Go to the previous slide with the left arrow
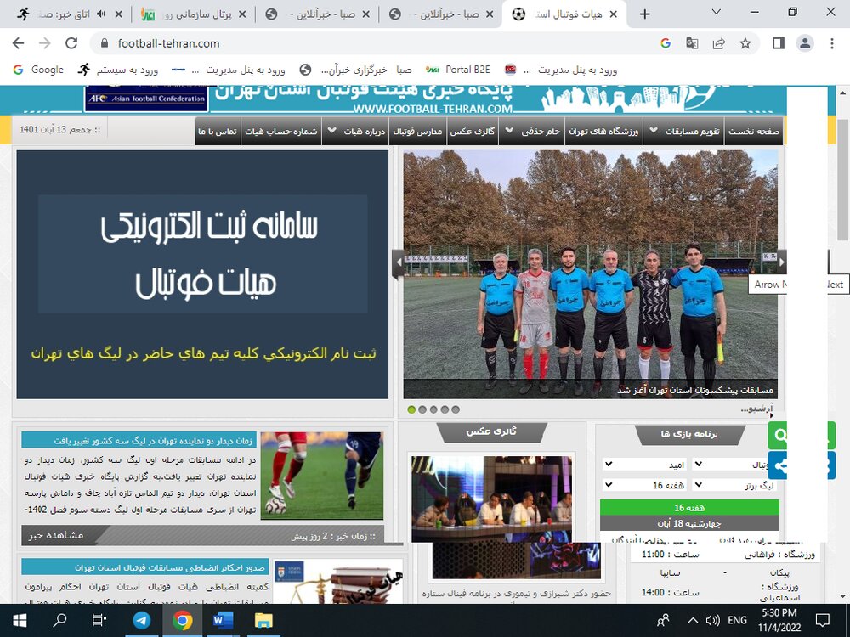Viewport: 850px width, 637px height. pos(397,264)
